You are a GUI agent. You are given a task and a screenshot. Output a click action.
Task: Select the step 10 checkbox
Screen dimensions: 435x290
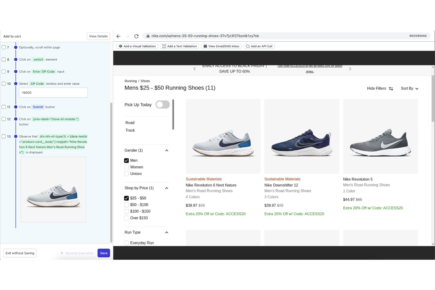[4, 84]
